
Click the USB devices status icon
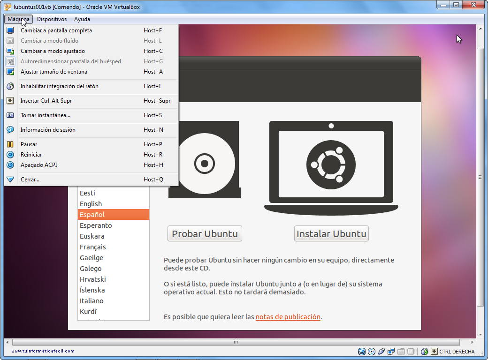[x=381, y=352]
